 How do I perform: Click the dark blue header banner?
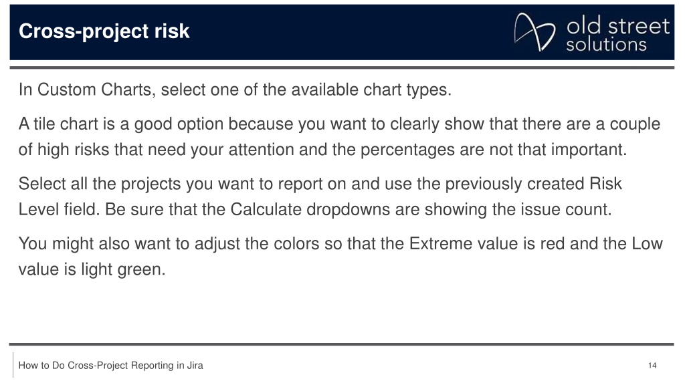pyautogui.click(x=342, y=32)
